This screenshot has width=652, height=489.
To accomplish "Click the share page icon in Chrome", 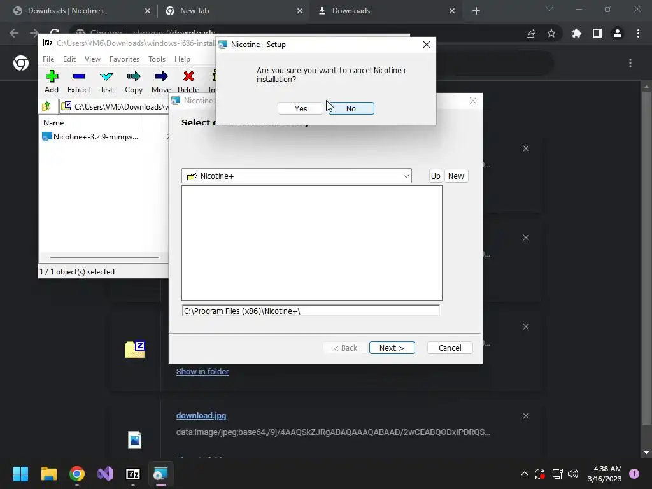I will (531, 33).
